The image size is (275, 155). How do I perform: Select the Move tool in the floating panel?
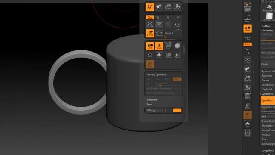(159, 7)
